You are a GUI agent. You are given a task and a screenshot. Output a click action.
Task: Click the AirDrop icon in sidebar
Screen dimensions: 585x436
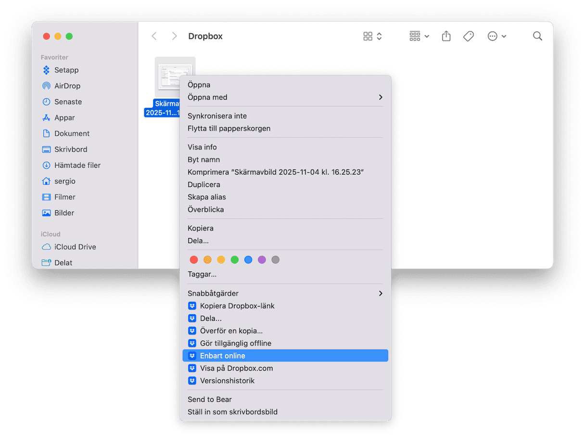[x=47, y=86]
